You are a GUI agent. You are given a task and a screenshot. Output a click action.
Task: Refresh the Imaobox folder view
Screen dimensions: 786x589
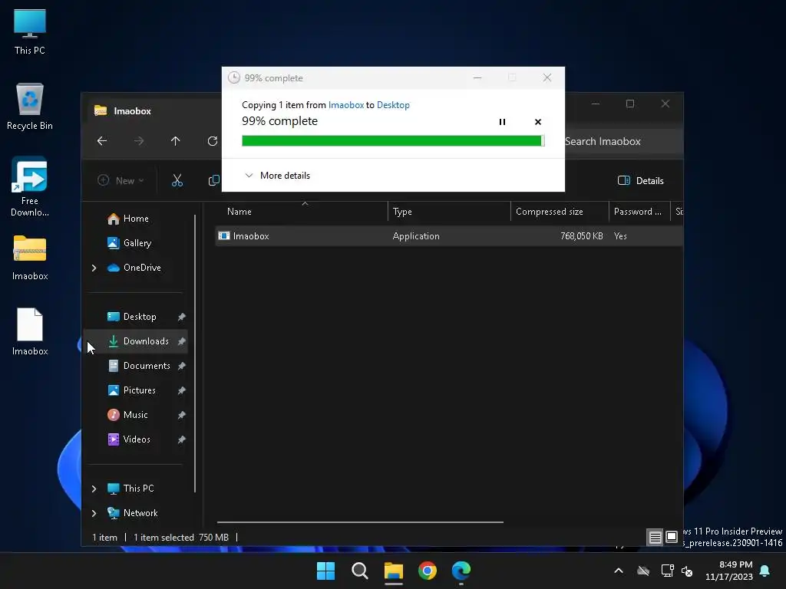[213, 141]
